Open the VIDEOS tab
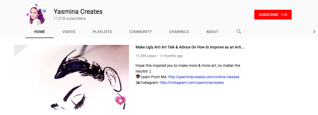This screenshot has height=115, width=318. (x=69, y=32)
